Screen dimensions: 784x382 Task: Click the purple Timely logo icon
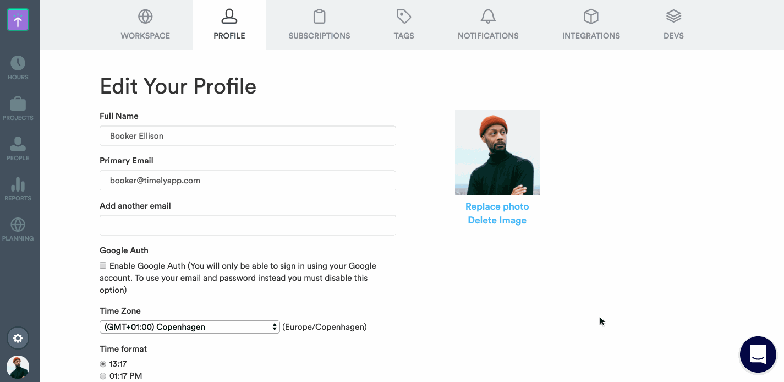18,21
